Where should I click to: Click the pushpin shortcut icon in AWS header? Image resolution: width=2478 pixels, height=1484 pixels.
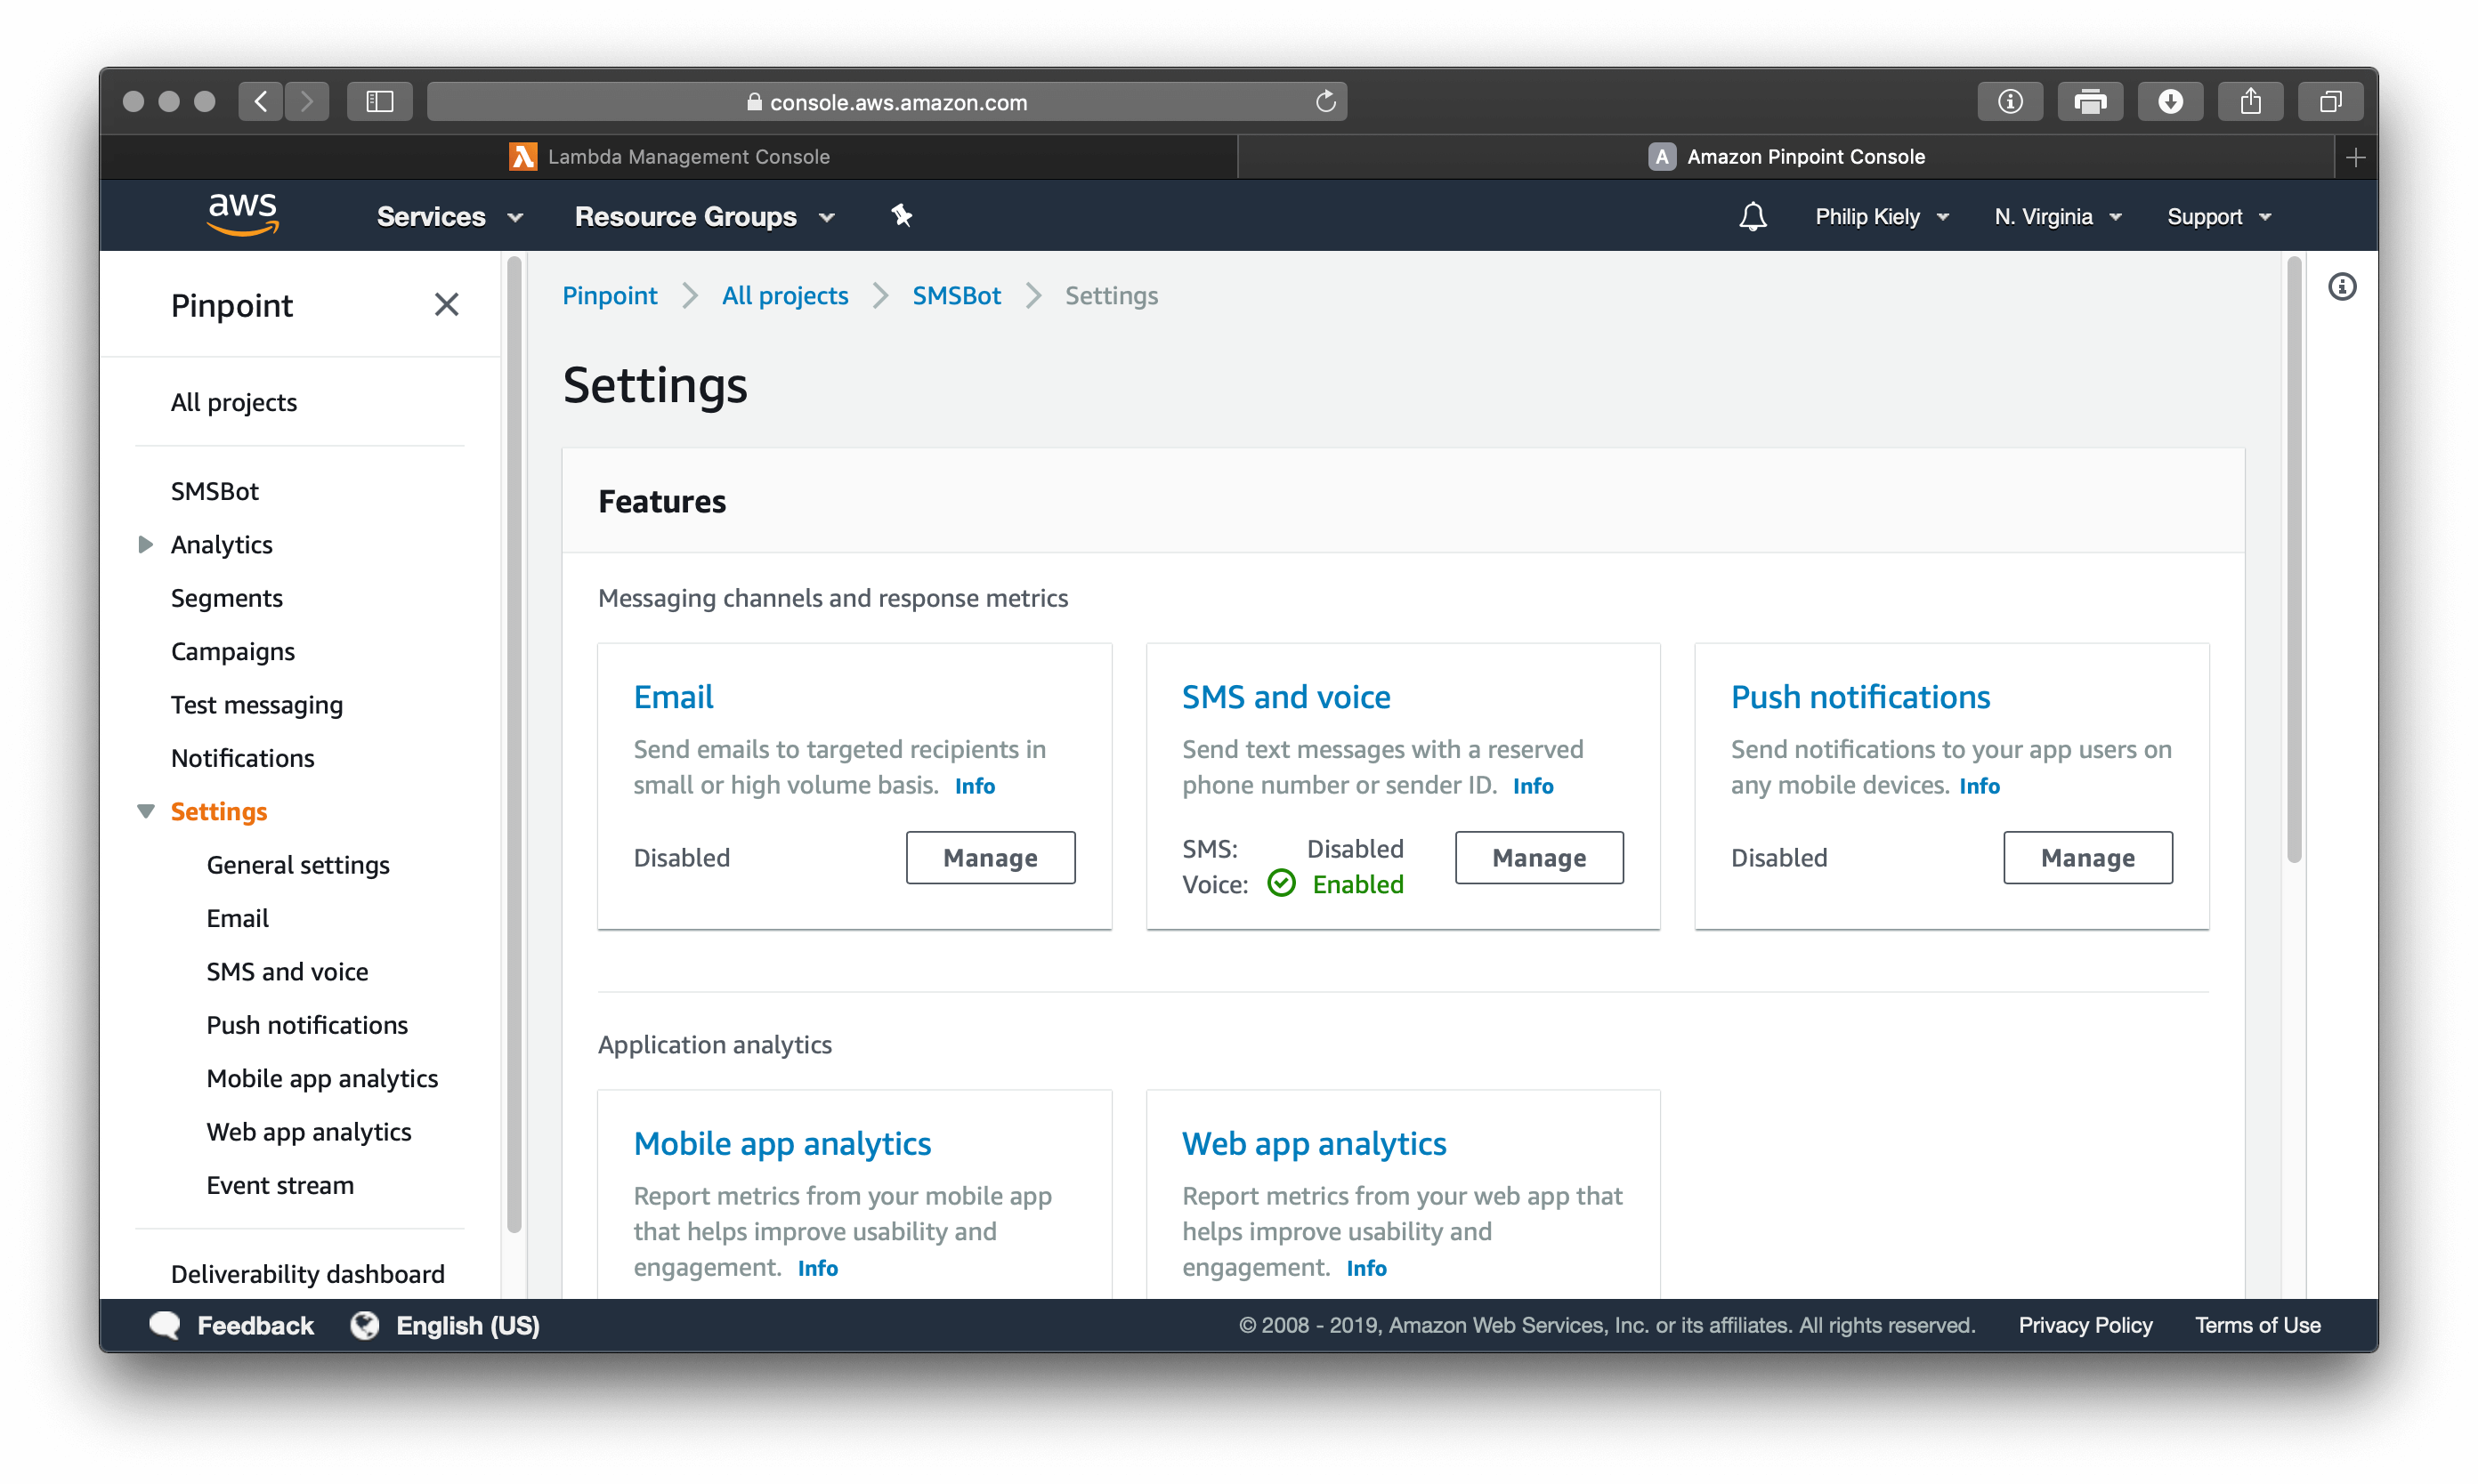902,215
